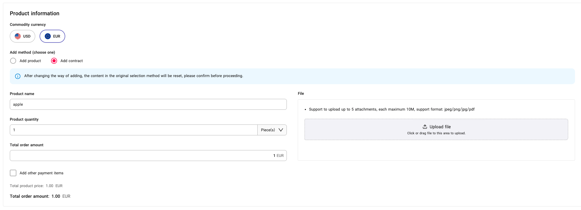Enable the Add other payment items checkbox

pos(13,173)
